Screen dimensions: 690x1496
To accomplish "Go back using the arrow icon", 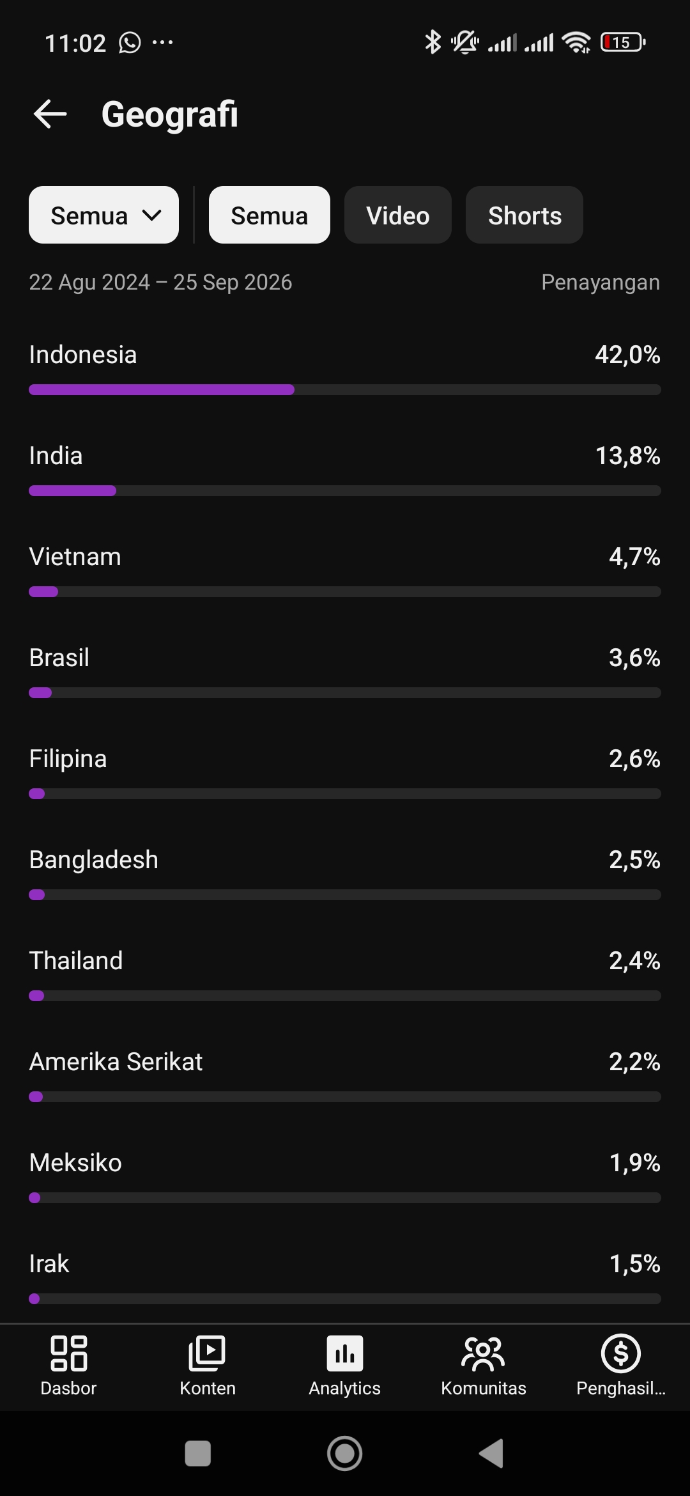I will [50, 114].
